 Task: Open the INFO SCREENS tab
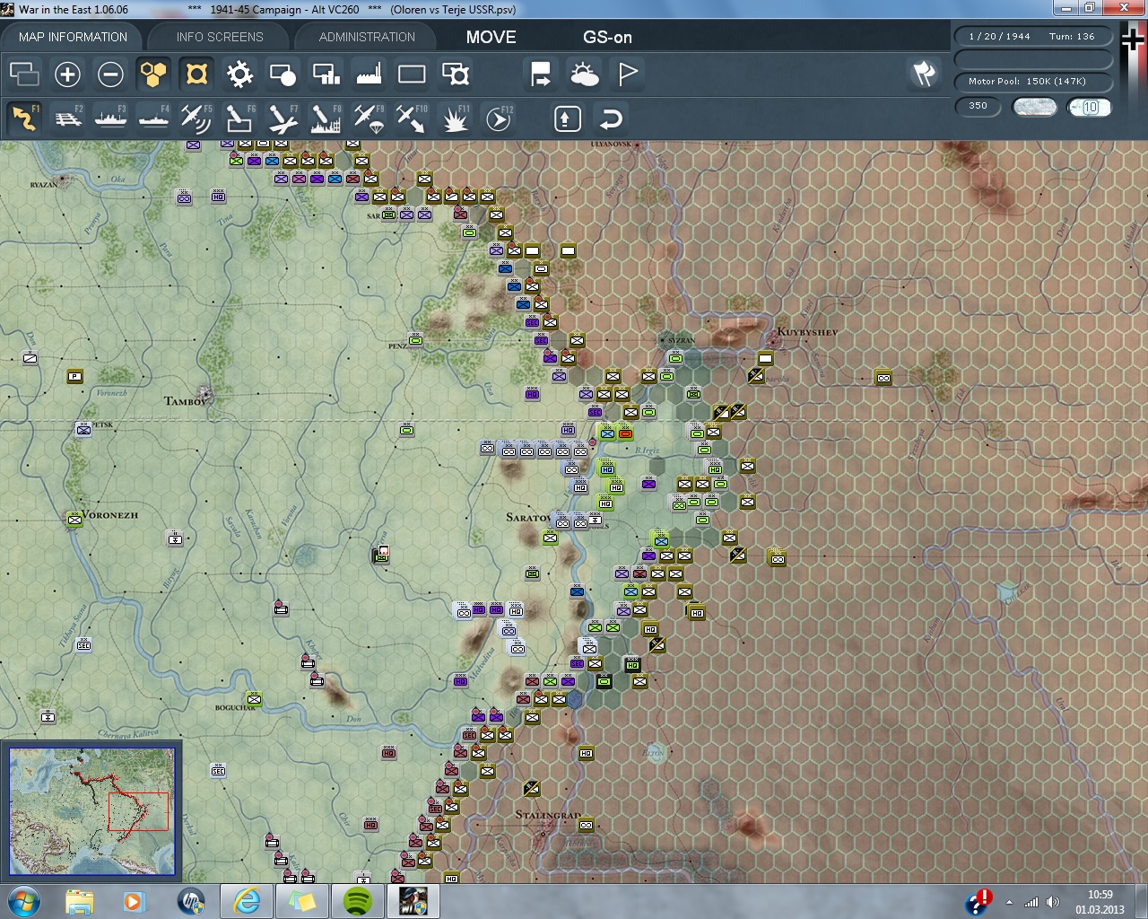[220, 37]
